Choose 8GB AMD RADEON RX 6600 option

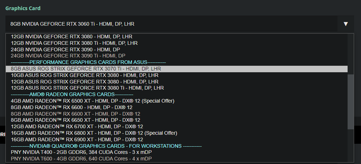tap(177, 107)
